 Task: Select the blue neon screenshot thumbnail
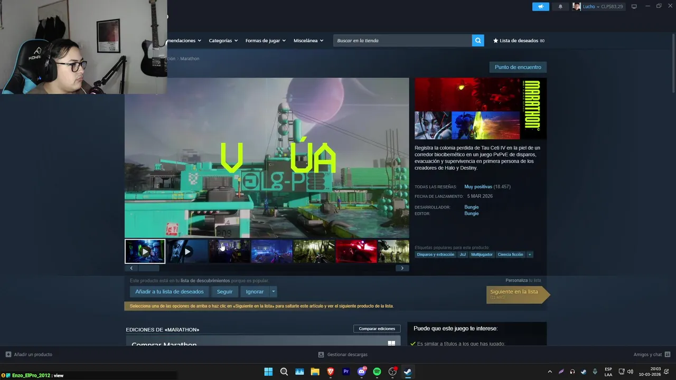272,251
